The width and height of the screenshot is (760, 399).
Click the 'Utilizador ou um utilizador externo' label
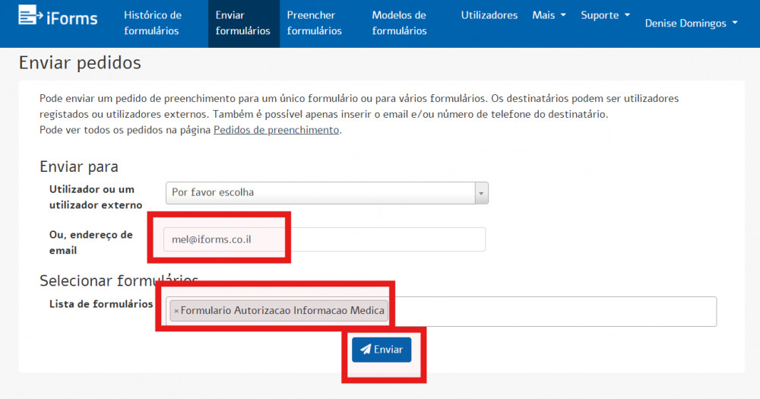tap(95, 197)
